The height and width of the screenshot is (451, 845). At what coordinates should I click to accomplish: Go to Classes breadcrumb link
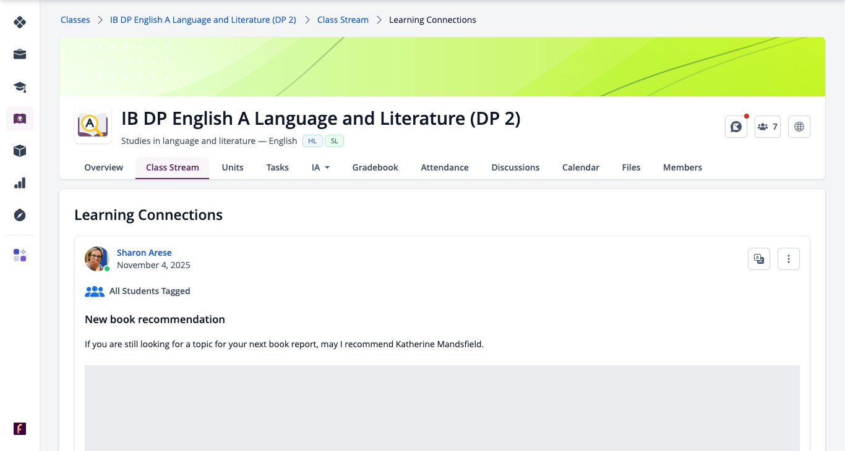pos(75,20)
